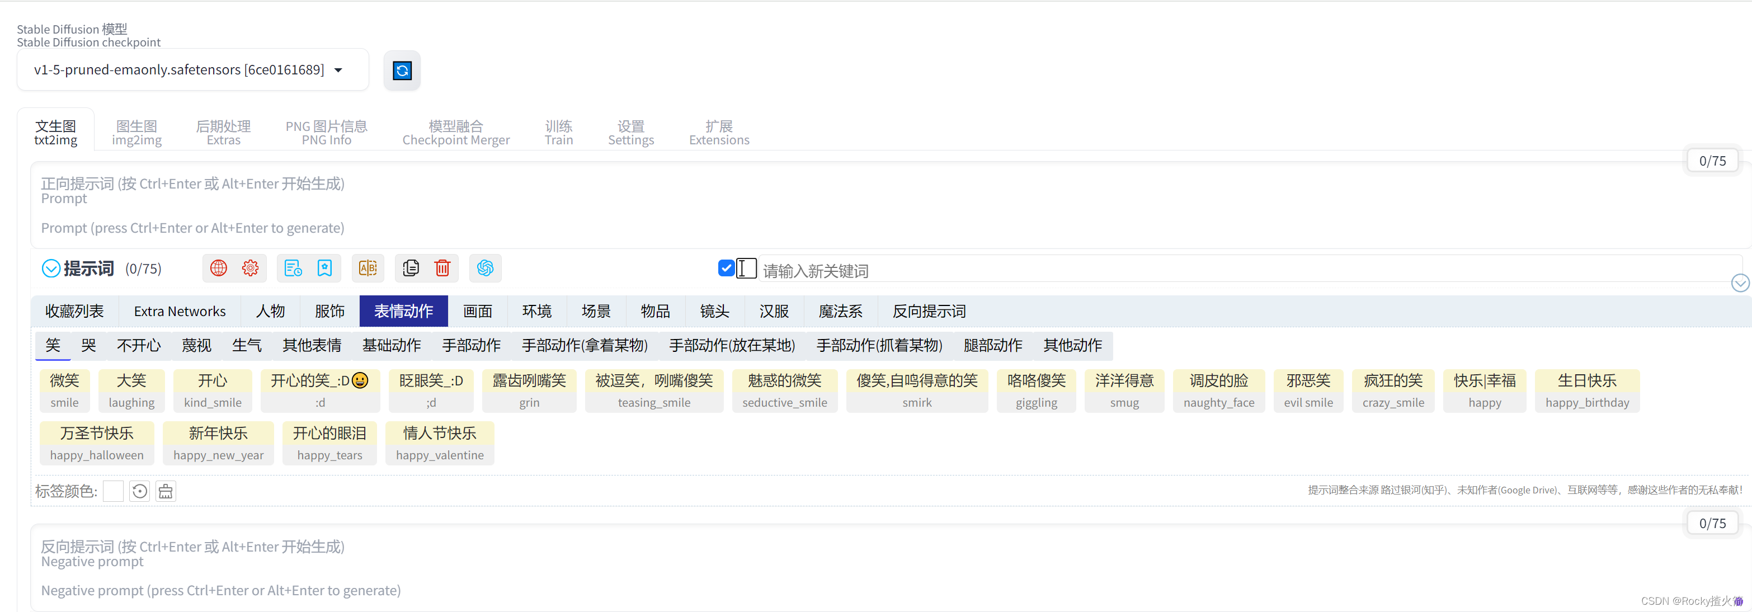The height and width of the screenshot is (612, 1752).
Task: Select the 蔑视 sub-tab
Action: [x=196, y=346]
